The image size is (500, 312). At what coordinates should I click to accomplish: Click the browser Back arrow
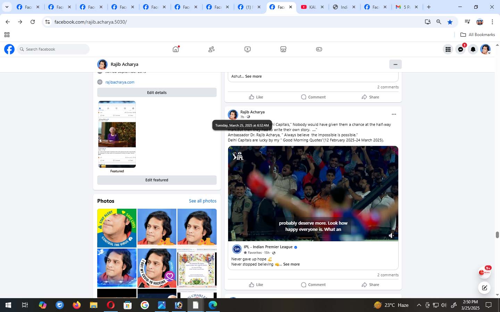(8, 22)
